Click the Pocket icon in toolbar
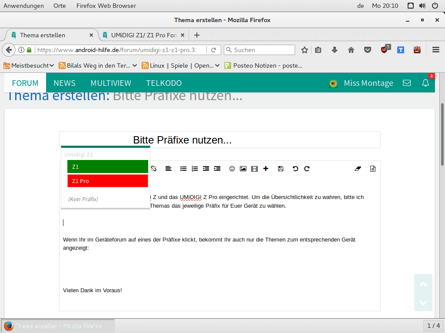The width and height of the screenshot is (445, 333). click(368, 50)
